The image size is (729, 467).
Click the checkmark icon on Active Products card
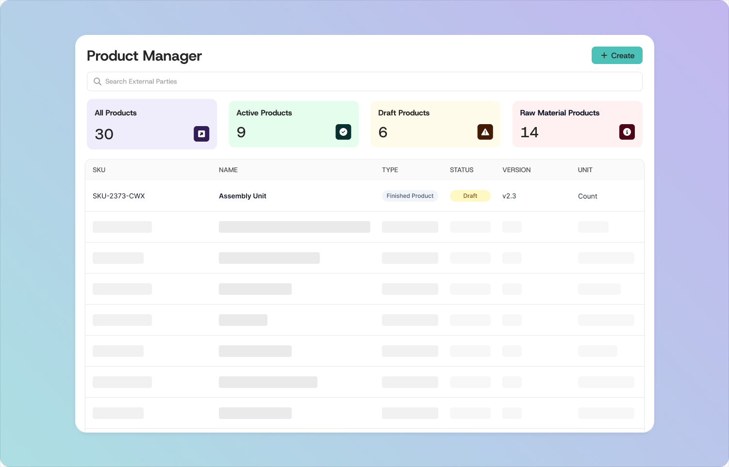click(x=343, y=132)
